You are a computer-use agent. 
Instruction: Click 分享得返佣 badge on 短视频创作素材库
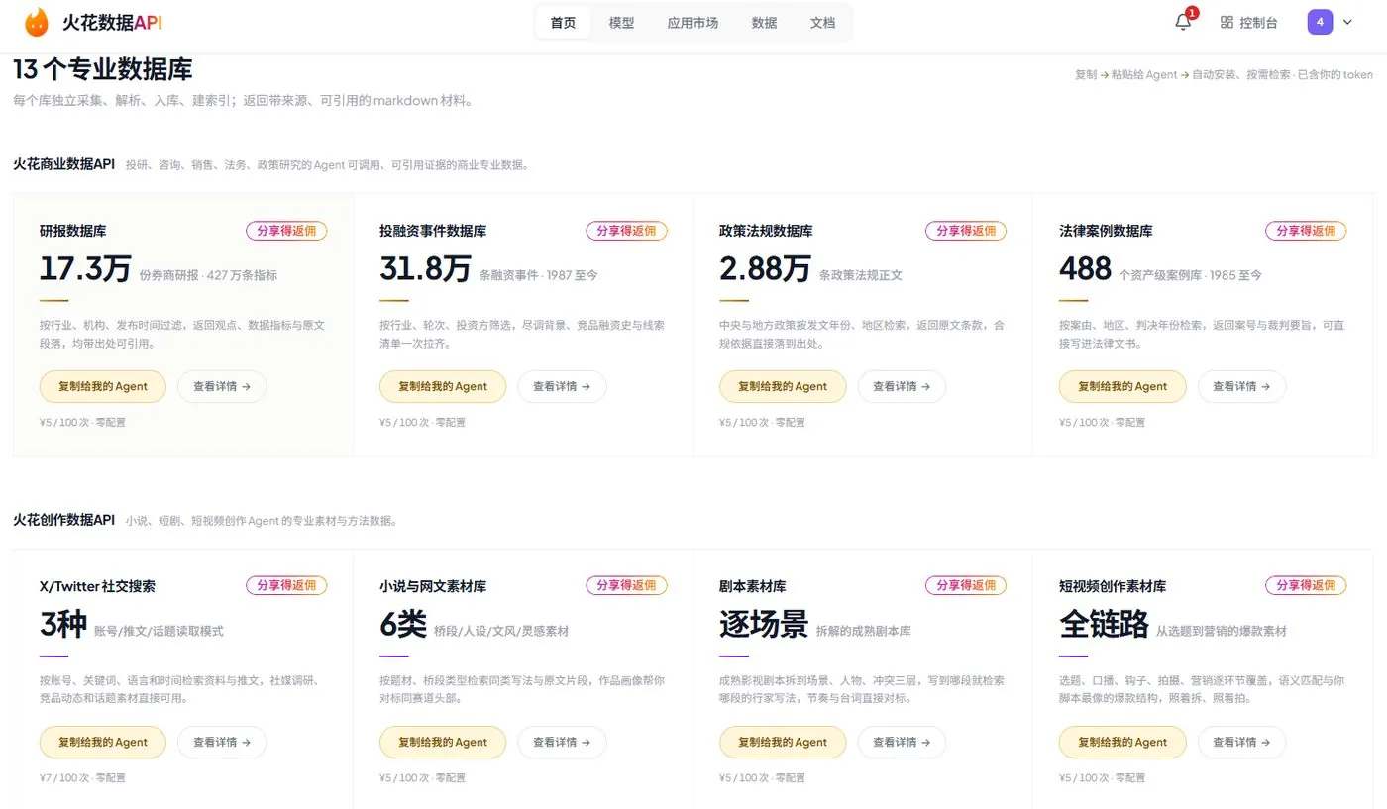(x=1306, y=585)
